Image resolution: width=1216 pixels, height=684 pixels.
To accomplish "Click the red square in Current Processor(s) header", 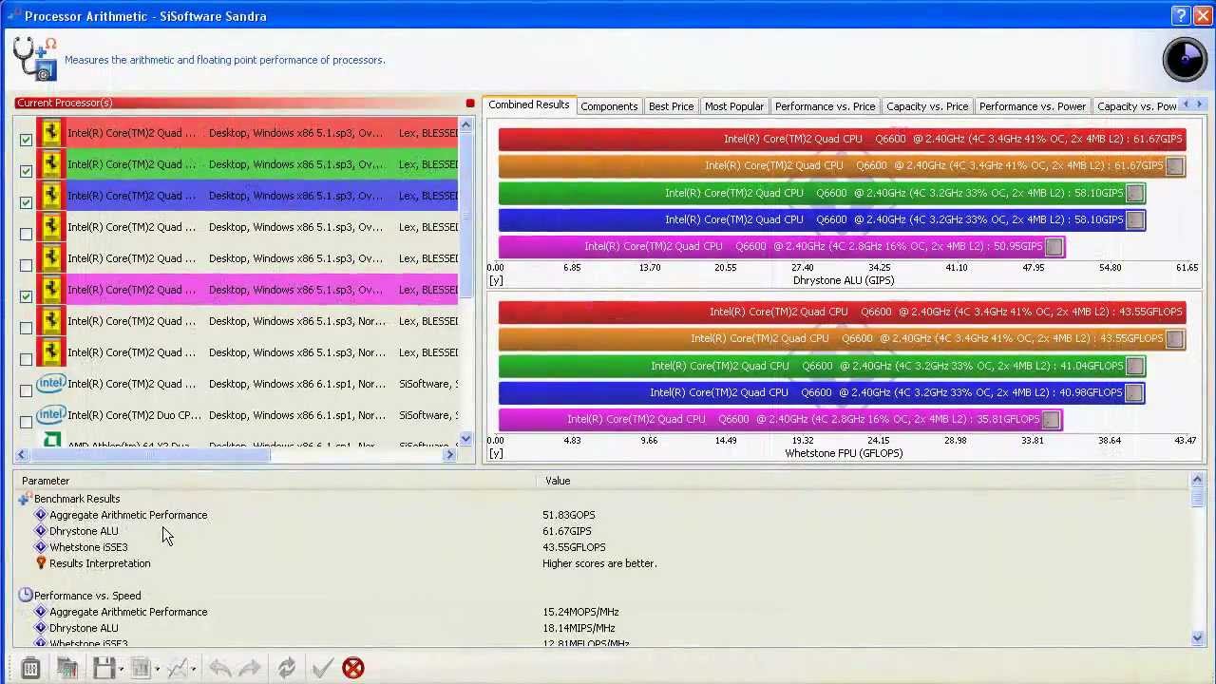I will (x=469, y=103).
